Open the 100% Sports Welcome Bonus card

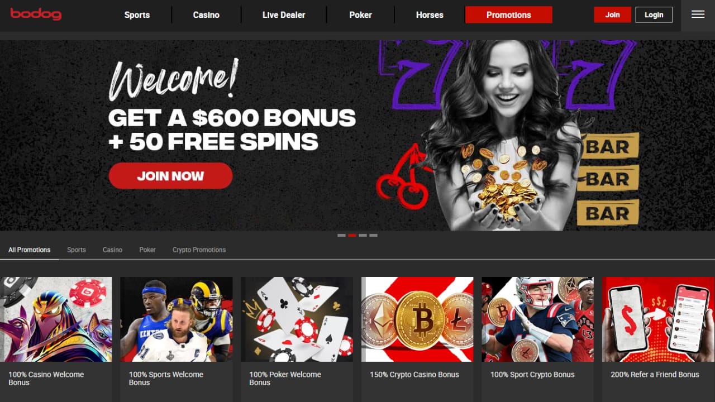click(177, 339)
